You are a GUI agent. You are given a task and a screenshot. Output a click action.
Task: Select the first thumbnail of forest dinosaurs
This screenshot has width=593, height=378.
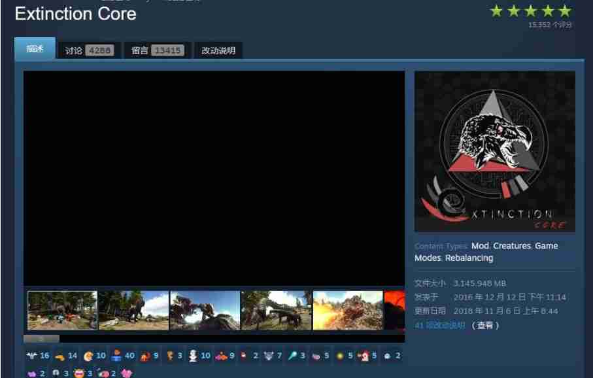click(x=62, y=310)
